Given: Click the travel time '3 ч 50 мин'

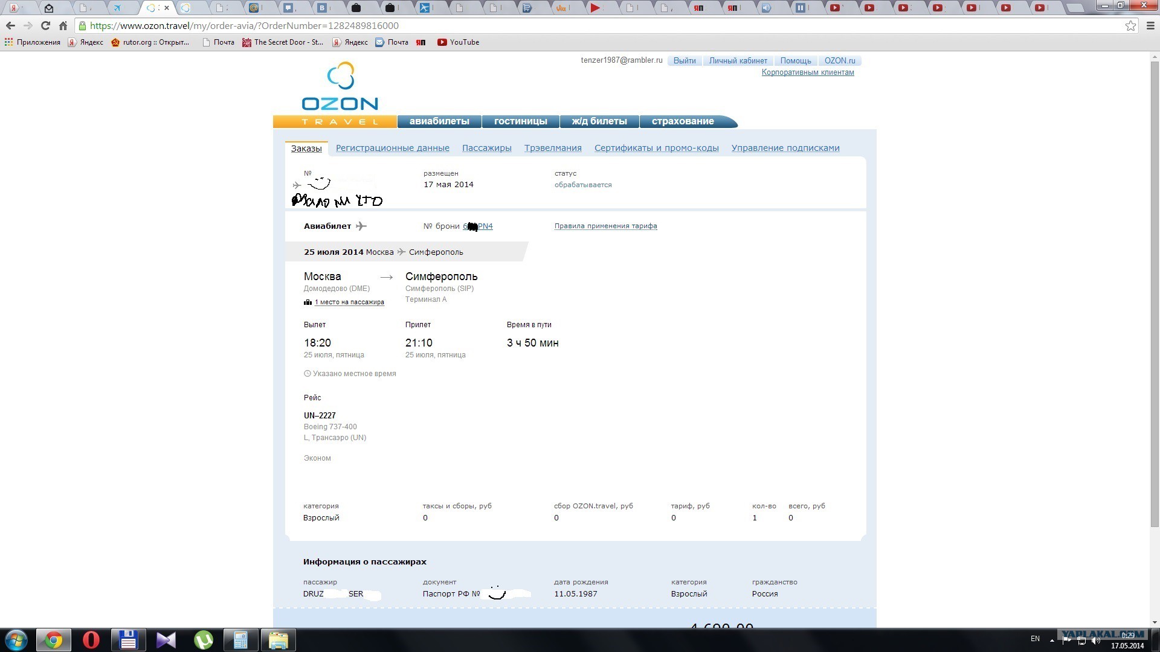Looking at the screenshot, I should coord(533,343).
